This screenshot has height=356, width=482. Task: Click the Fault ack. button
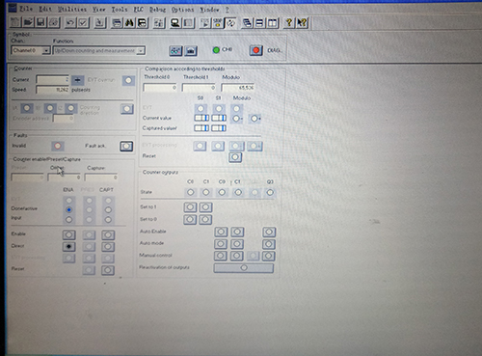[x=126, y=147]
